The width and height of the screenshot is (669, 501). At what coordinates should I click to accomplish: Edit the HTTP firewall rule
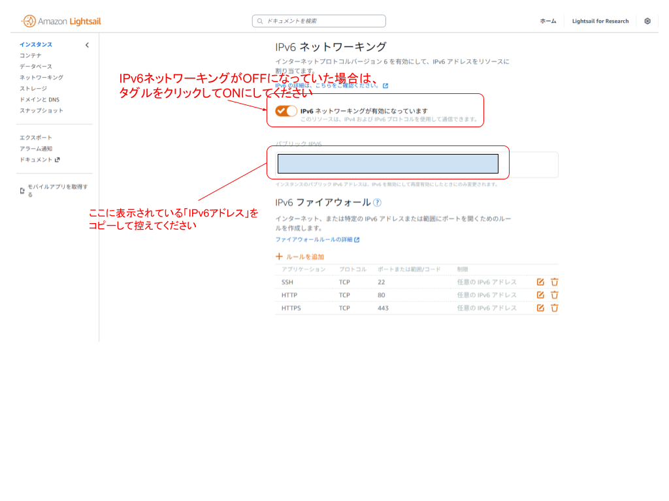pyautogui.click(x=539, y=295)
